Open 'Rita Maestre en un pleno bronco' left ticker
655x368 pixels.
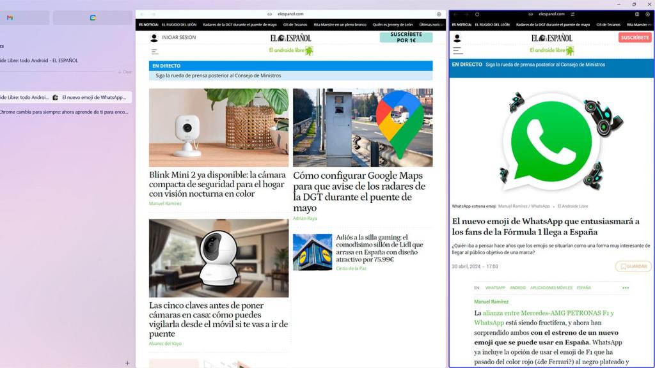[x=340, y=25]
